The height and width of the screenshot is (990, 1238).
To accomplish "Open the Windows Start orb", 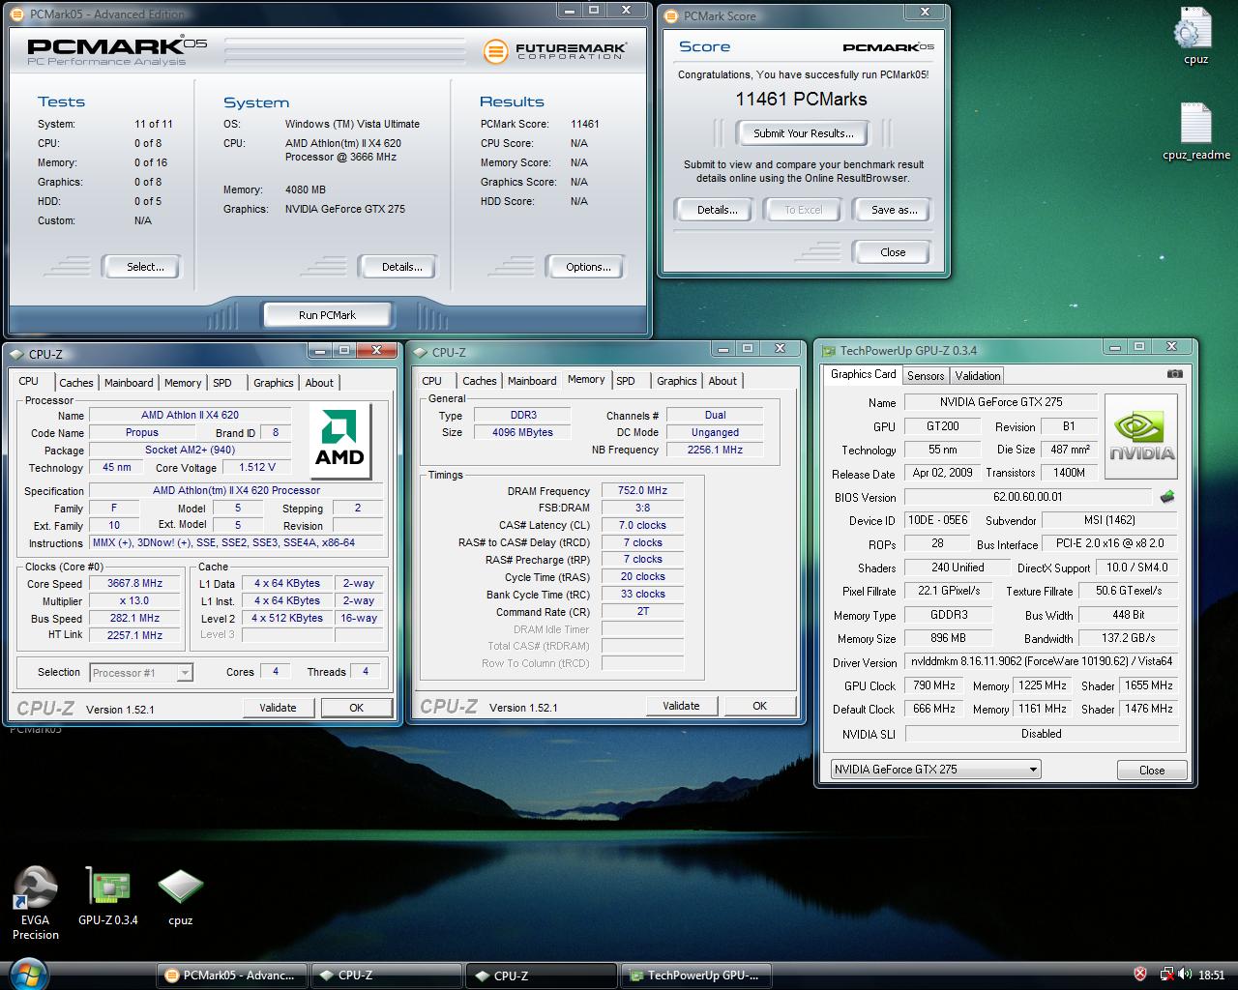I will click(x=26, y=973).
